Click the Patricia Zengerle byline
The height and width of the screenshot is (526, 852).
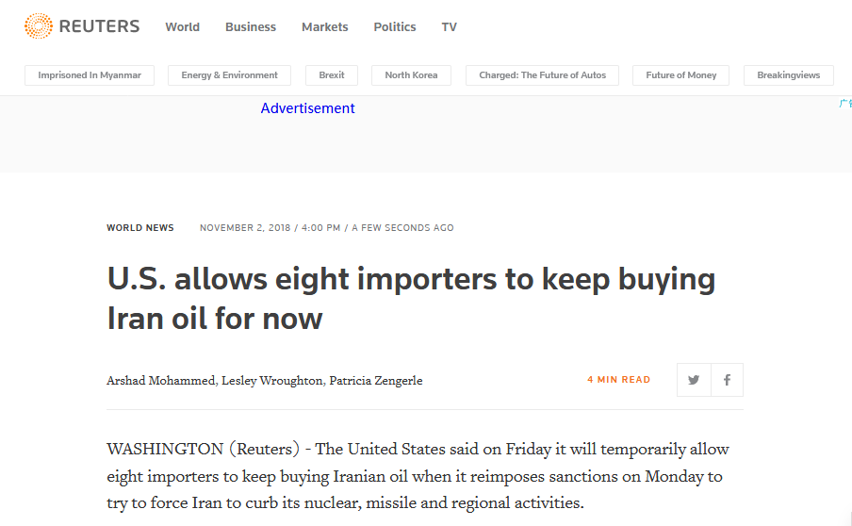point(376,381)
